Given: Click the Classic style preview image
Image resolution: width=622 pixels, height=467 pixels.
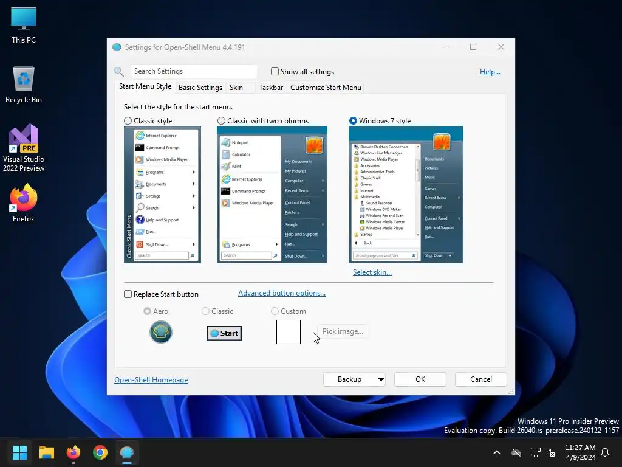Looking at the screenshot, I should [x=162, y=195].
